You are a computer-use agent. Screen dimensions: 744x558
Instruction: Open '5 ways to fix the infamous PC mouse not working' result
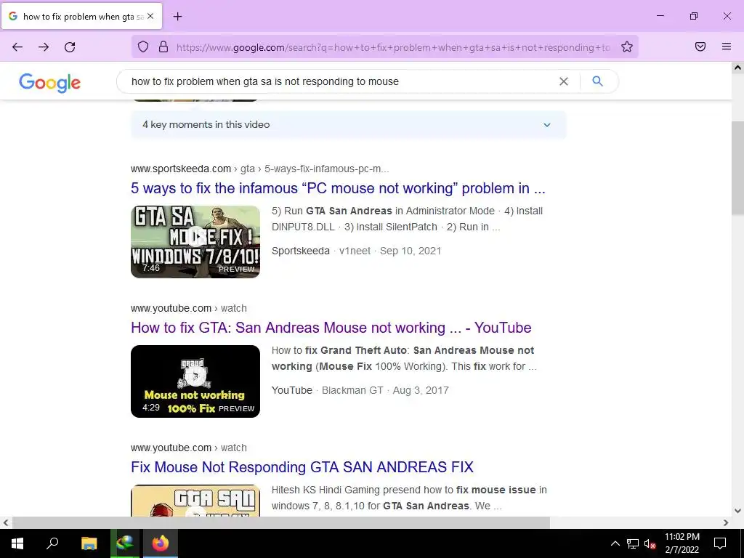[x=338, y=188]
